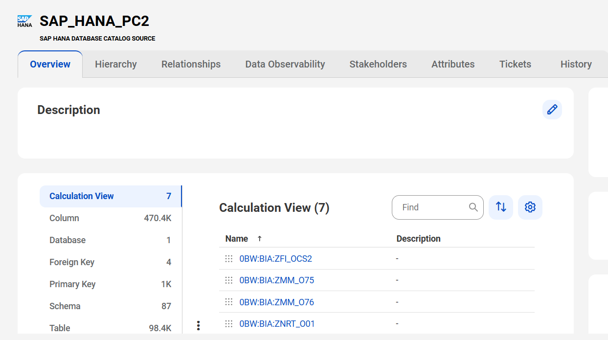This screenshot has height=340, width=608.
Task: Switch to the Attributes tab
Action: 453,64
